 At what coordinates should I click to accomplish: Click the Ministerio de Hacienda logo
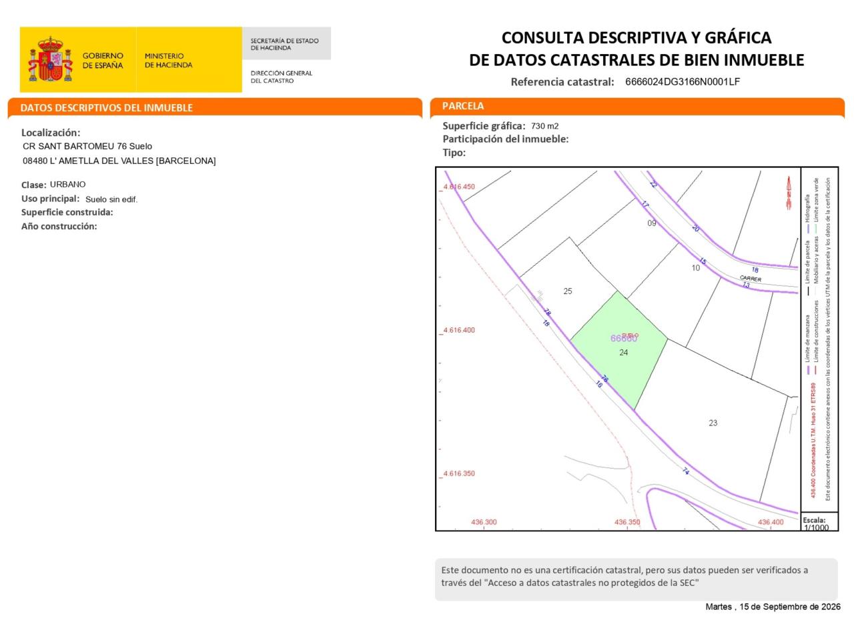click(169, 61)
